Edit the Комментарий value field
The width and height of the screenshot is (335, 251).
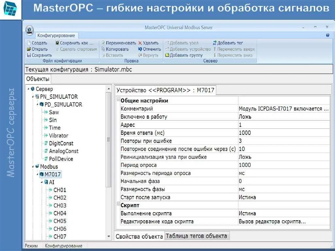284,109
